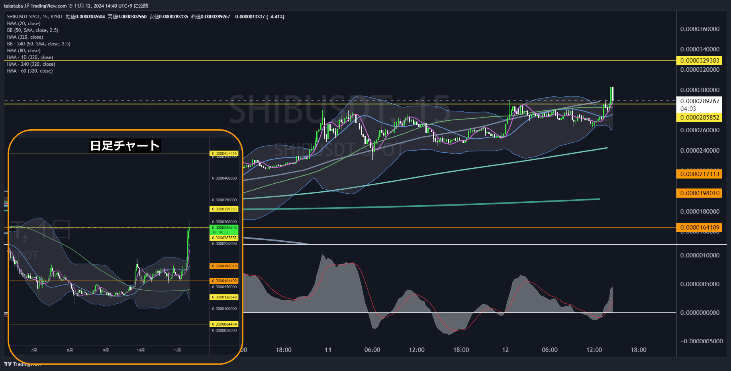Image resolution: width=731 pixels, height=371 pixels.
Task: Click the yellow 0.0000285852 label on main price axis
Action: (700, 118)
